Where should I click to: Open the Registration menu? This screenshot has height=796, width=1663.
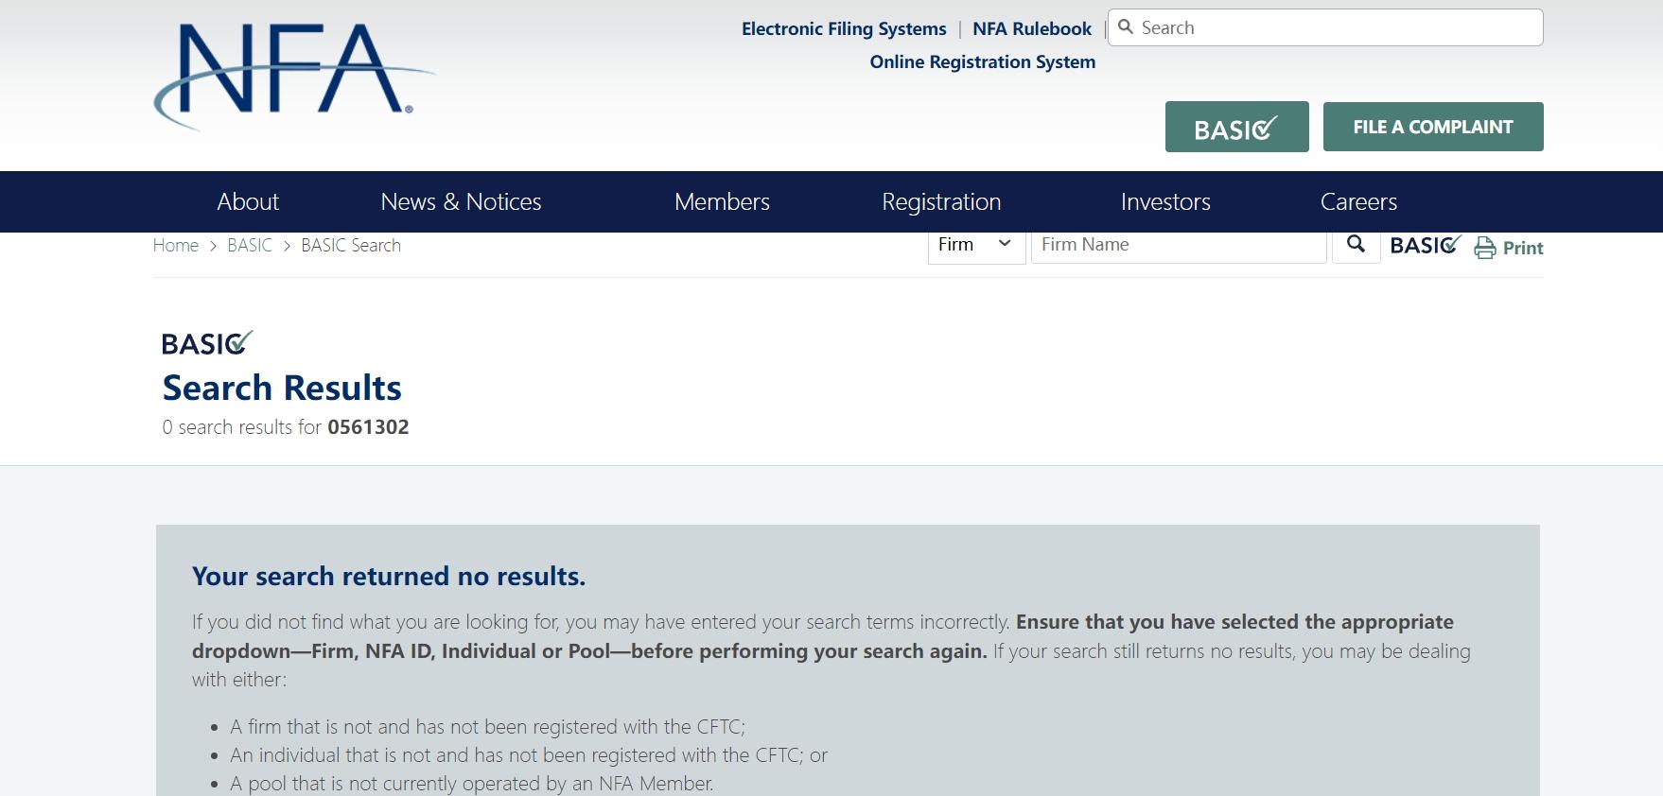(941, 201)
